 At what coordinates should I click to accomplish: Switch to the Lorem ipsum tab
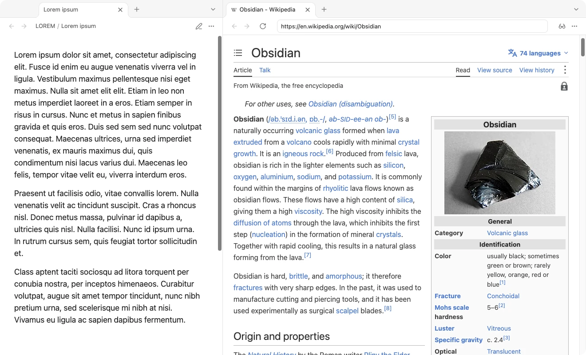click(83, 9)
